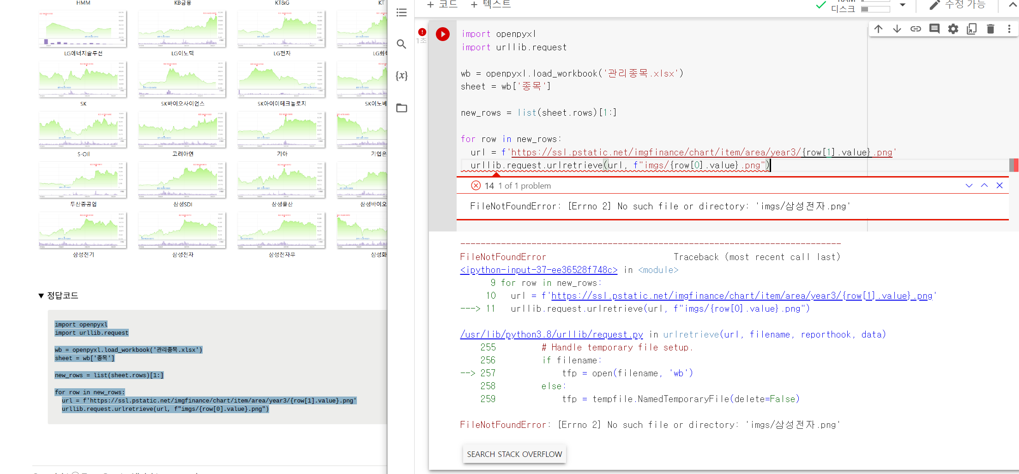Open the pstatic.net URL link in traceback line 10
The height and width of the screenshot is (474, 1019).
coord(742,296)
